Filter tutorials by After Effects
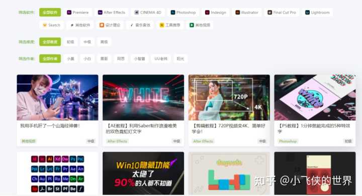The image size is (362, 196). pyautogui.click(x=112, y=13)
